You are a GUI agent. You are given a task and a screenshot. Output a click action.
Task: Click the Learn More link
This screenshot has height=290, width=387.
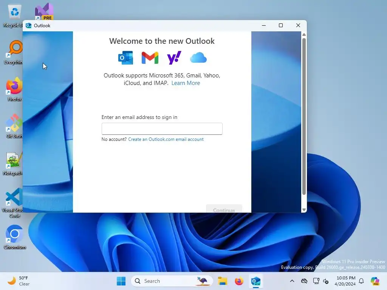(186, 83)
